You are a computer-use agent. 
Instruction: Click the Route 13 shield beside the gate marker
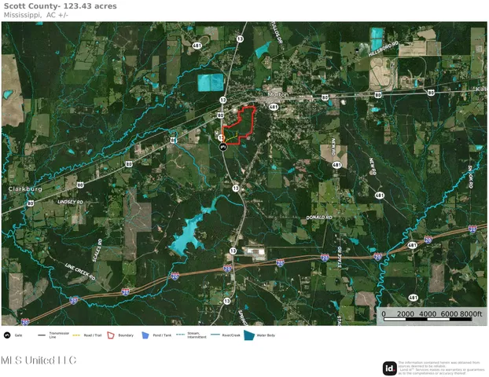click(x=221, y=137)
